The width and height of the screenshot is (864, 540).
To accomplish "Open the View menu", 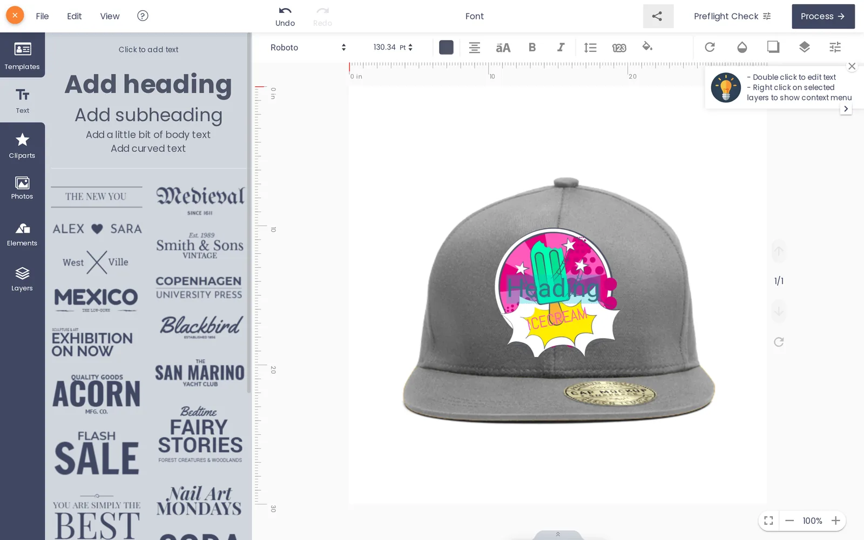I will pos(110,16).
